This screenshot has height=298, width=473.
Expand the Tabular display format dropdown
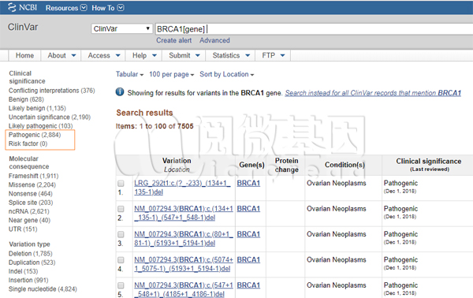[130, 74]
